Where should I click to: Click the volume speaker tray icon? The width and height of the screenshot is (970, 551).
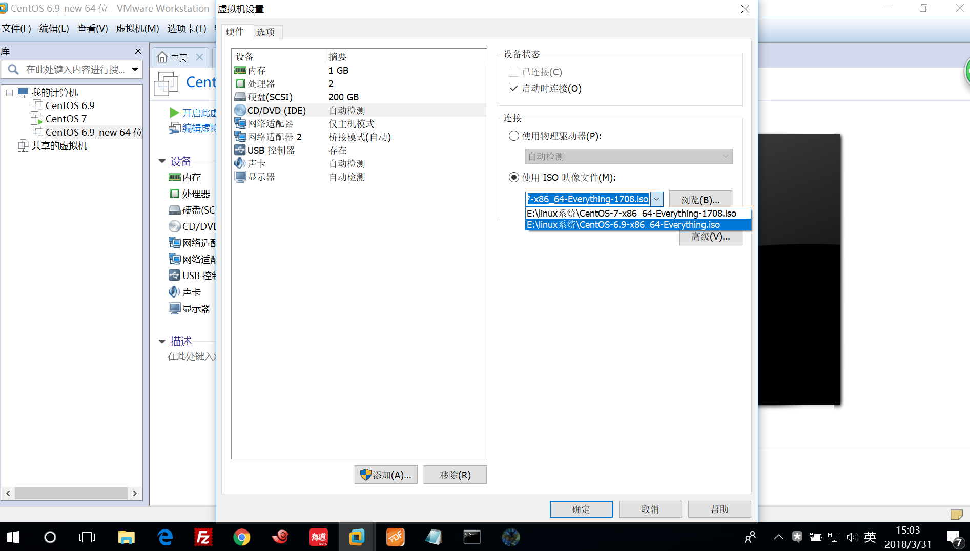point(852,537)
